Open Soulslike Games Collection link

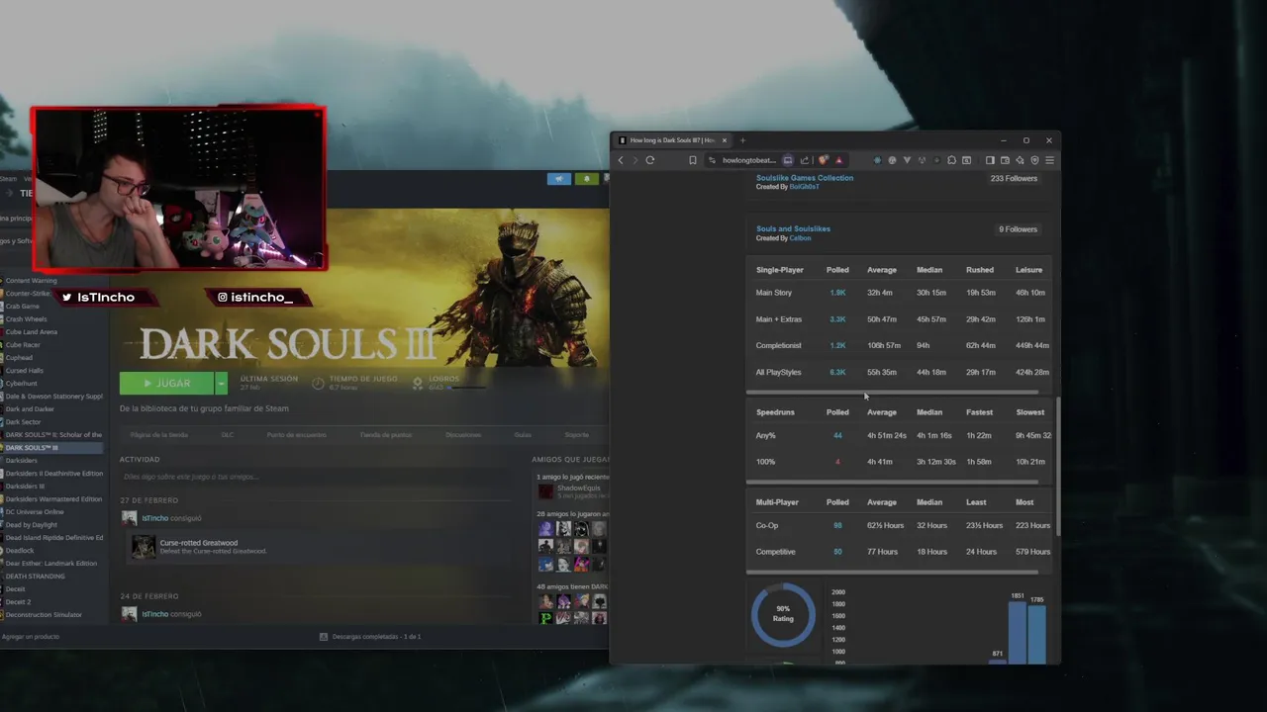click(x=805, y=178)
